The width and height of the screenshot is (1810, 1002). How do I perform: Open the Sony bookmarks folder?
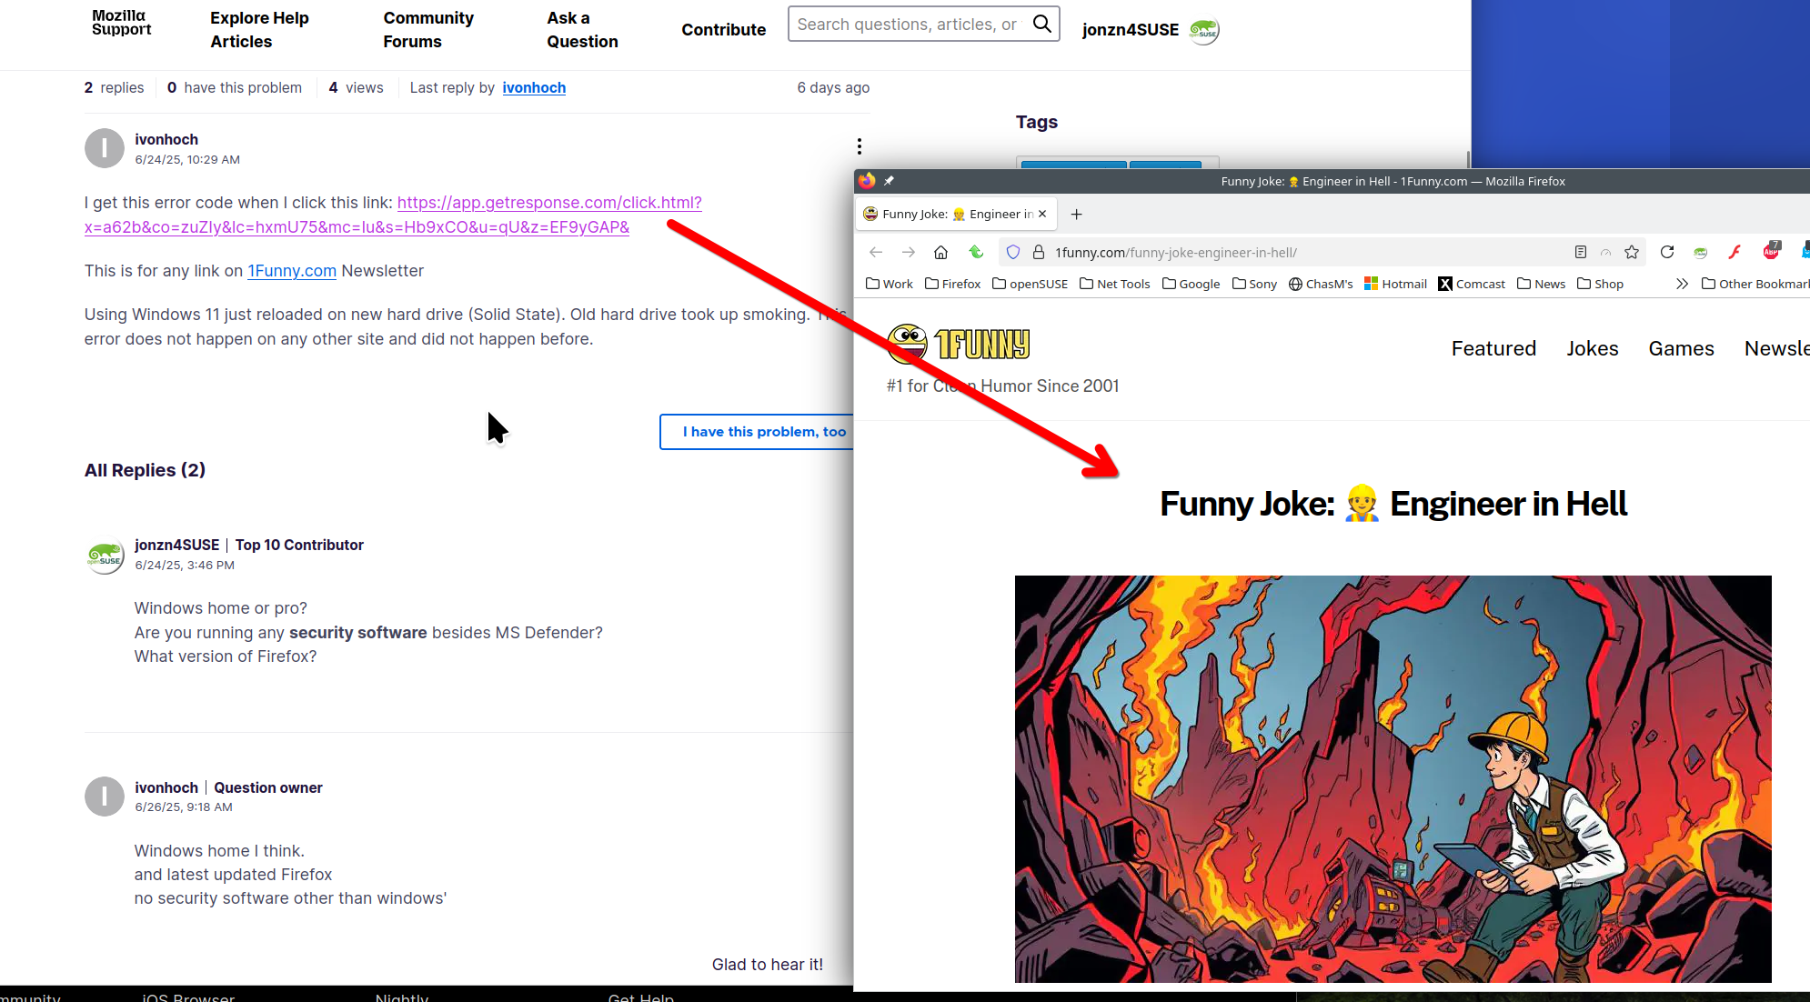coord(1254,284)
